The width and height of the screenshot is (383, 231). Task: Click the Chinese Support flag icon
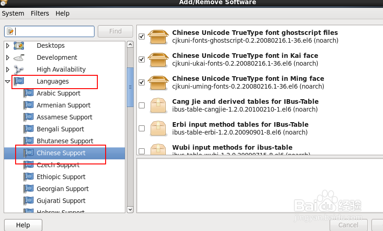(x=28, y=153)
